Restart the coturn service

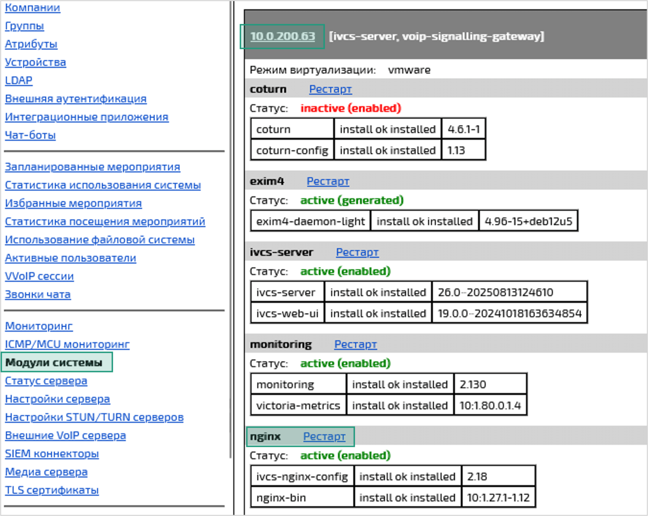(330, 89)
